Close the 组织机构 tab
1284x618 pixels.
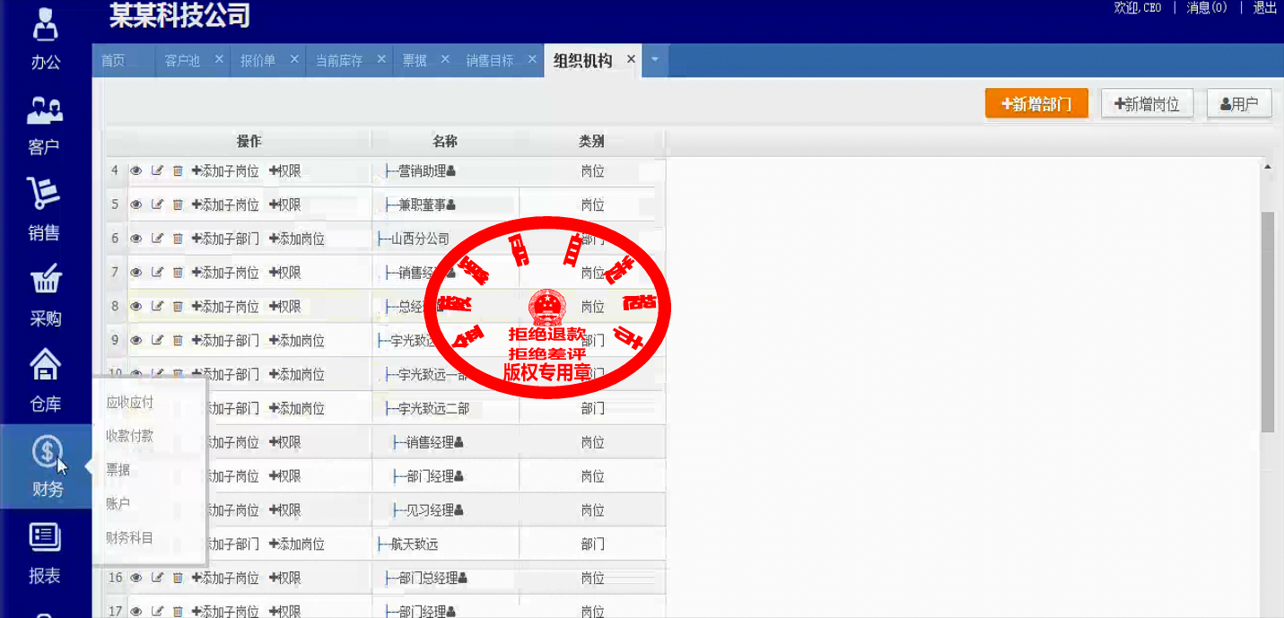pos(631,59)
